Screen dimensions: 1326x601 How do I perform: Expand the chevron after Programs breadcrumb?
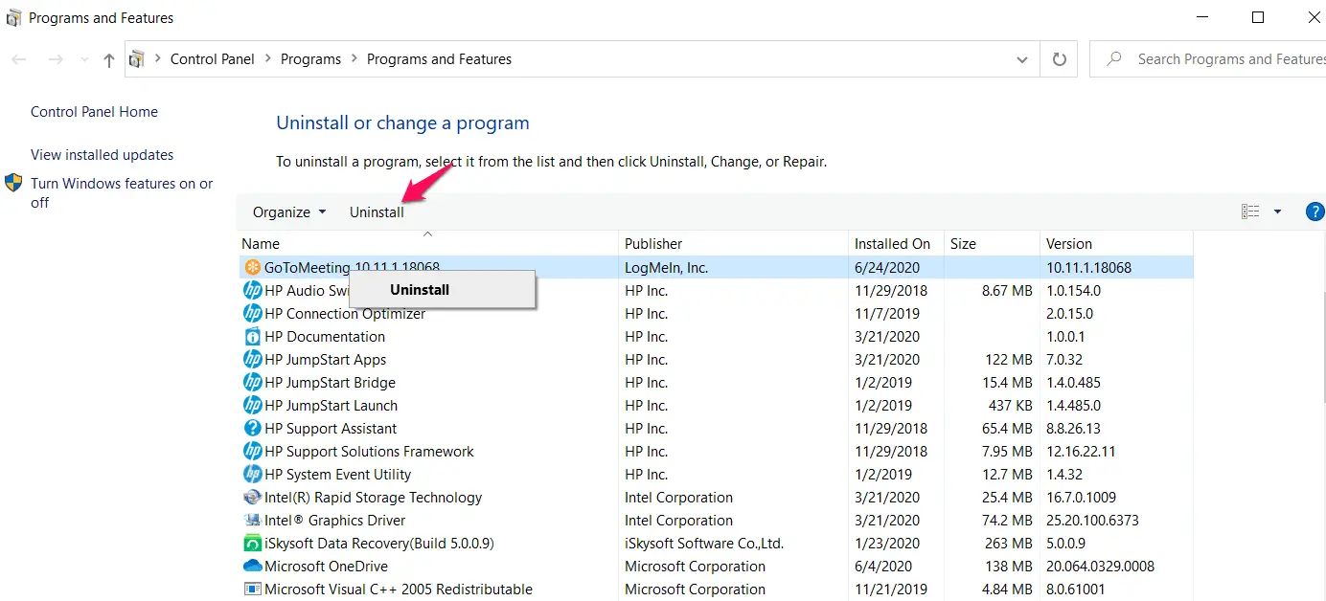[354, 59]
